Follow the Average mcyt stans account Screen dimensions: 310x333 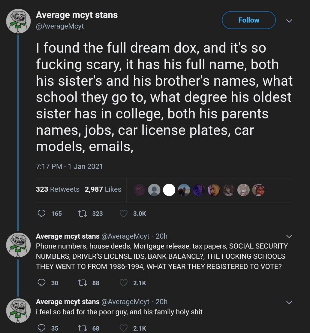[x=249, y=20]
